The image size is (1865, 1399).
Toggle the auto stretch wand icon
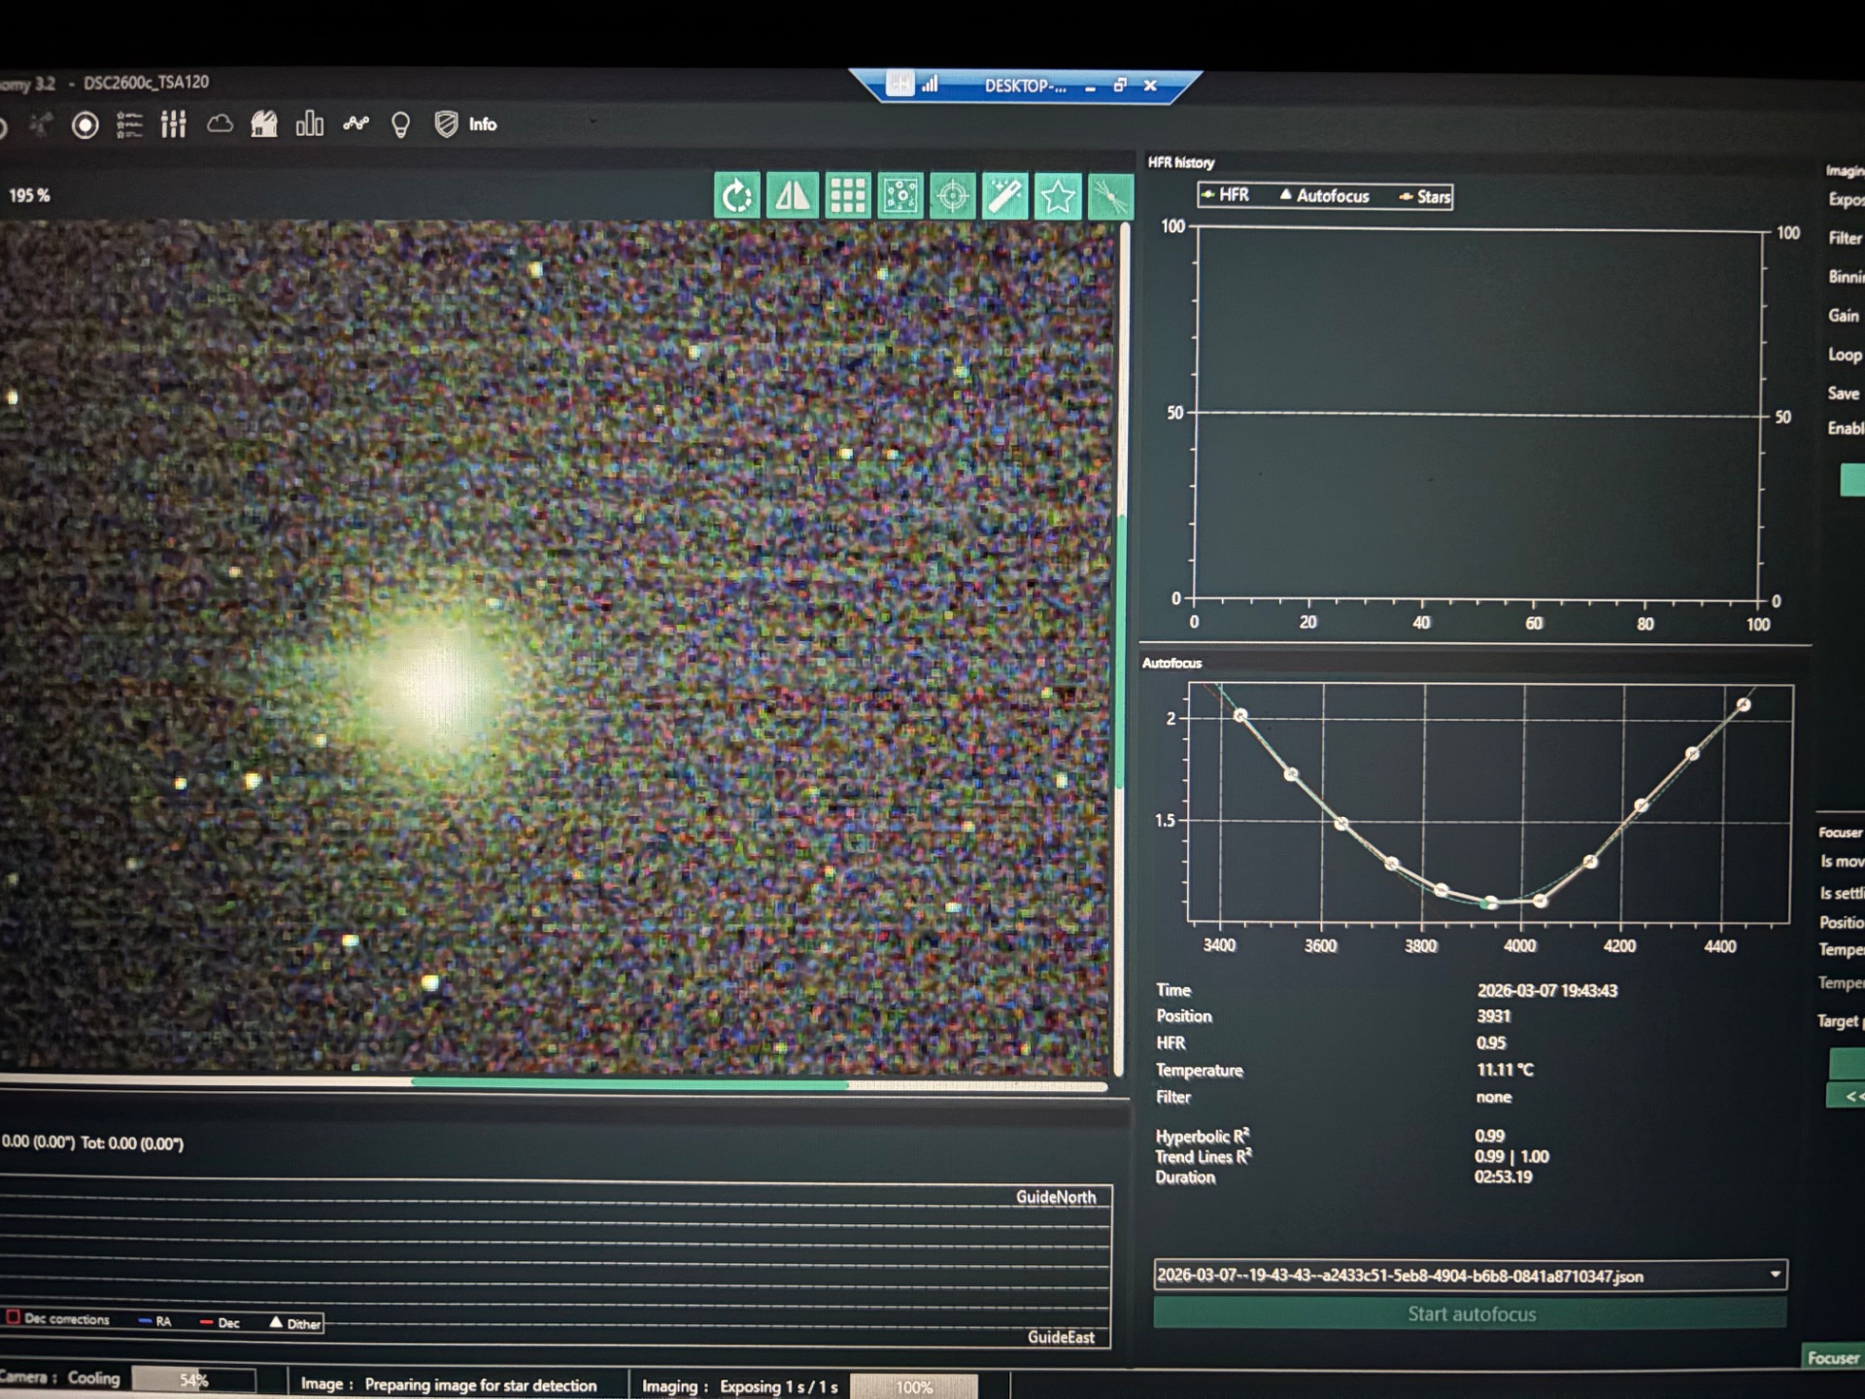(x=1004, y=196)
